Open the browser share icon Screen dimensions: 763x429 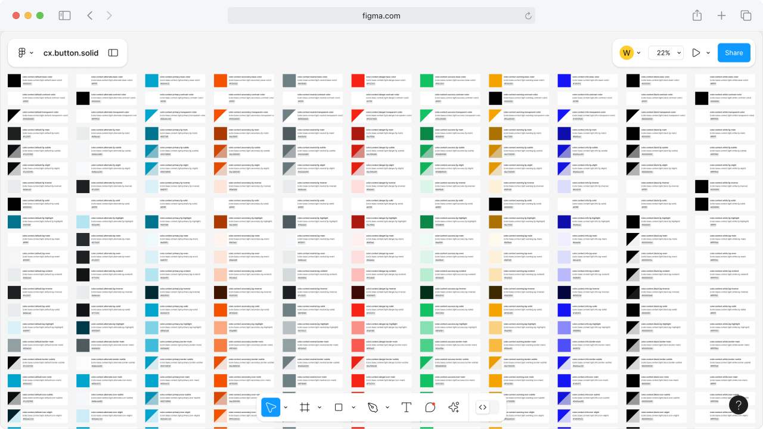pos(697,15)
